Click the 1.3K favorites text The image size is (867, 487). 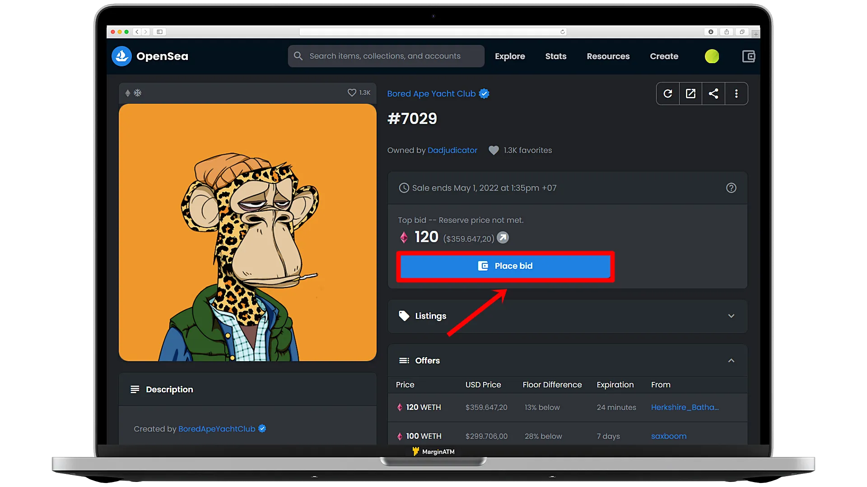pyautogui.click(x=527, y=150)
